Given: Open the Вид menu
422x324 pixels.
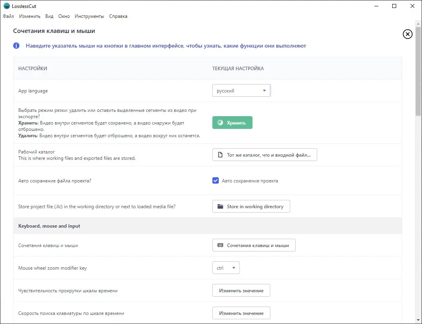Looking at the screenshot, I should pos(49,16).
